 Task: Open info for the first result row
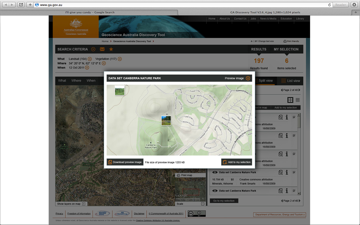point(287,117)
